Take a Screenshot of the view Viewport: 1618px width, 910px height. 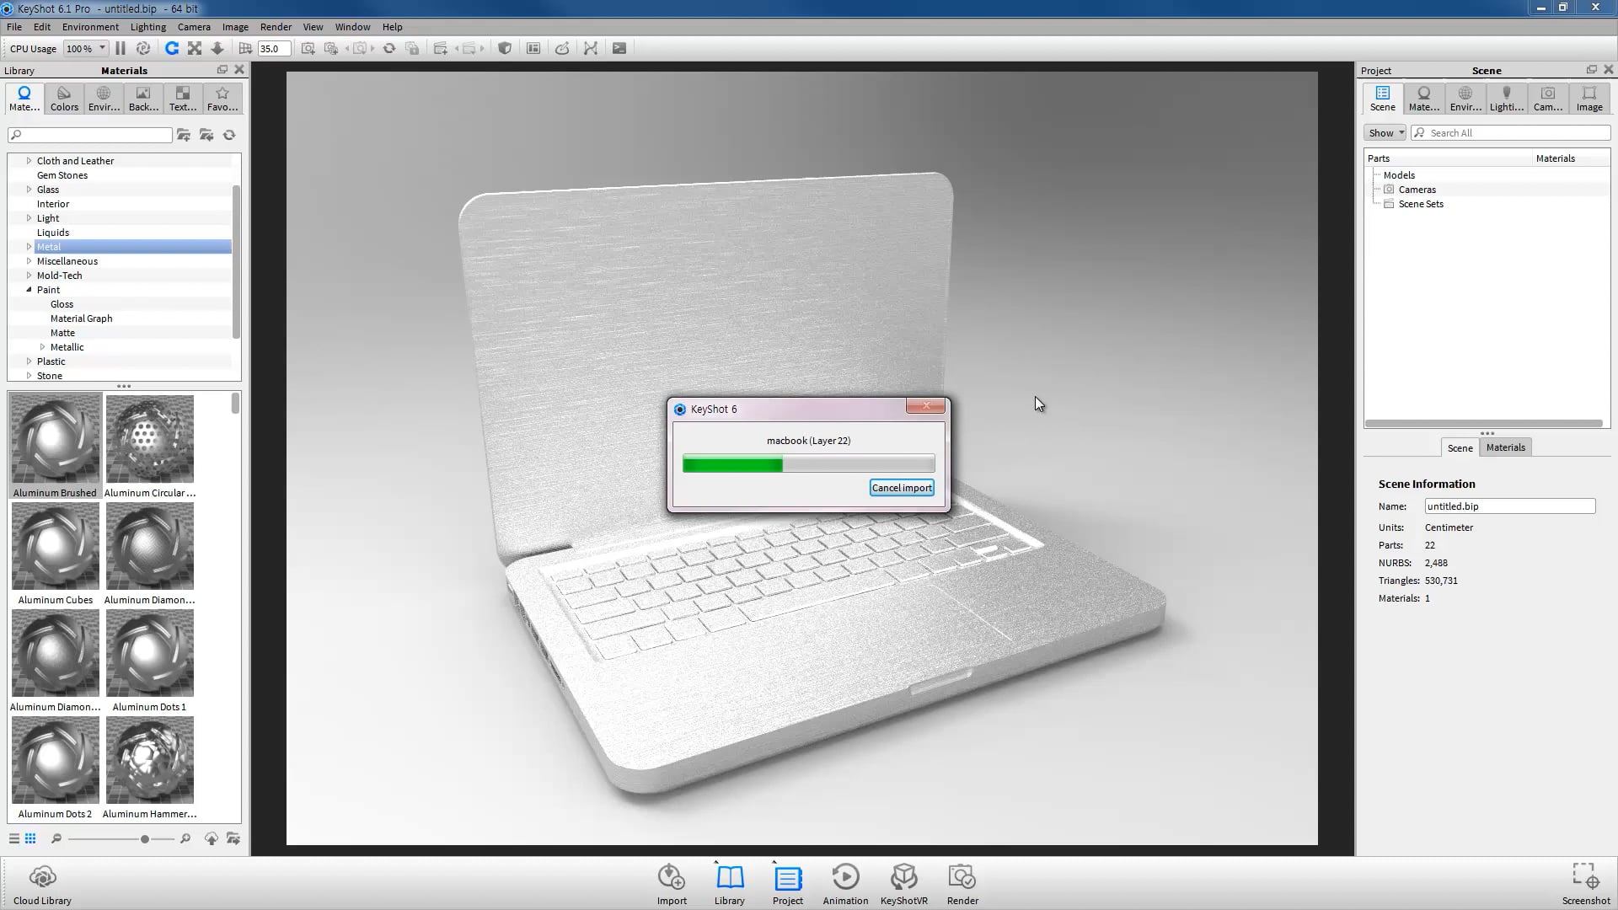point(1585,884)
